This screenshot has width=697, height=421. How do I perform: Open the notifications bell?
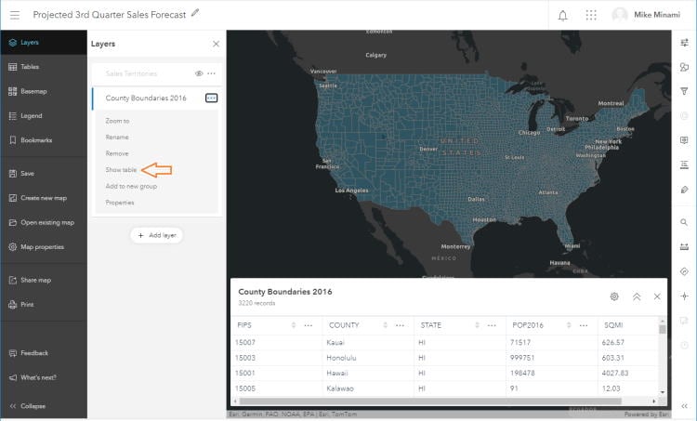click(x=562, y=15)
